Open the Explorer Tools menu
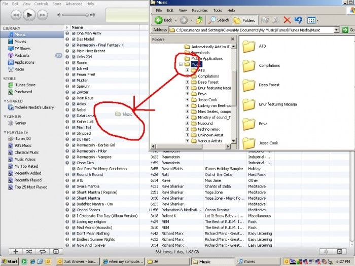This screenshot has height=266, width=355. tap(218, 11)
